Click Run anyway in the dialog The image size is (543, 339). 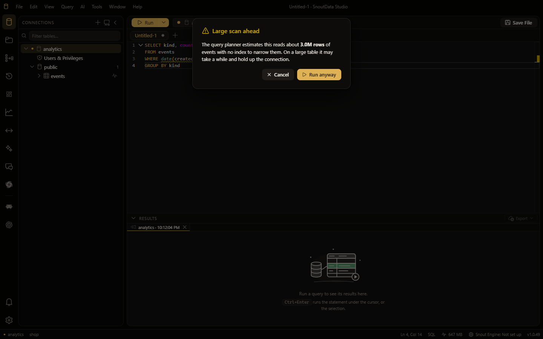319,75
